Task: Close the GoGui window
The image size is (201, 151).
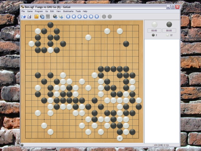Action: point(177,7)
